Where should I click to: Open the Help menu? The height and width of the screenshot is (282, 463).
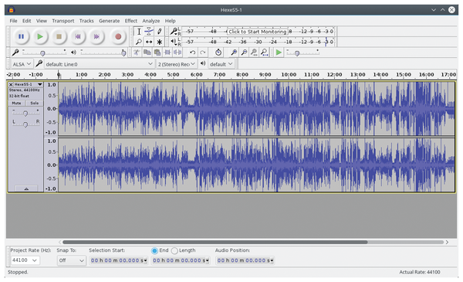click(170, 21)
